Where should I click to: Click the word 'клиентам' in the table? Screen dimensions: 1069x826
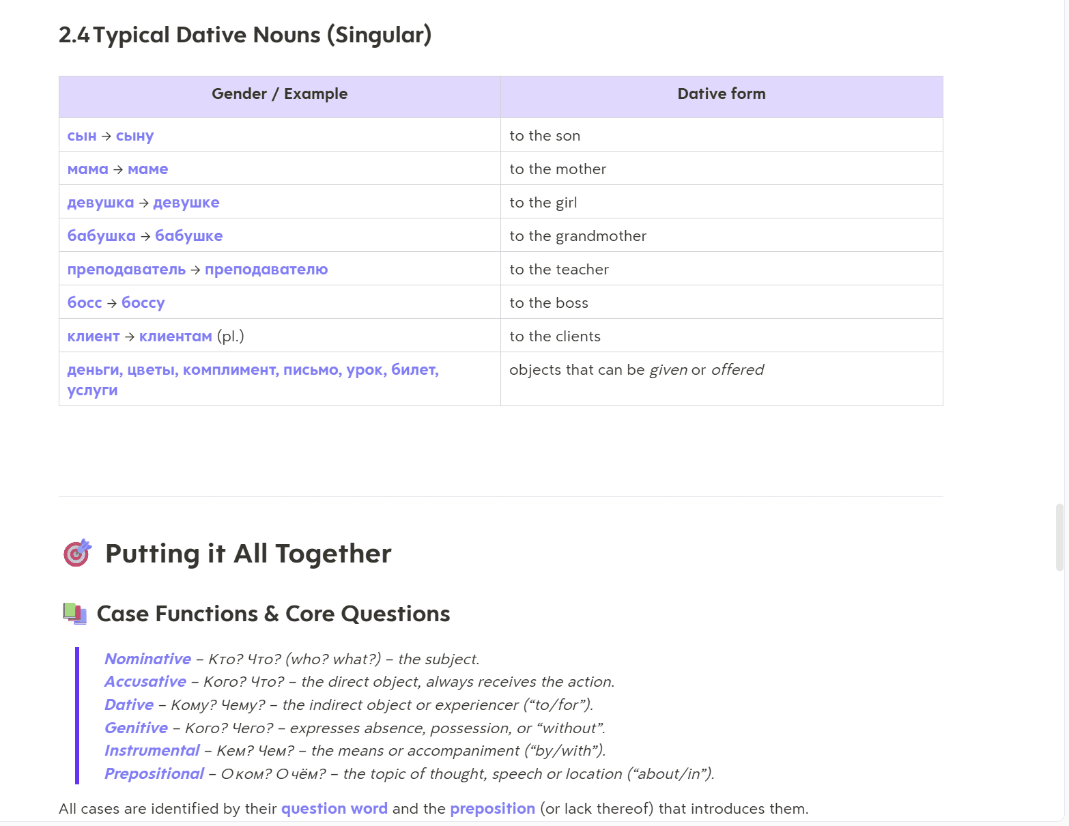click(x=175, y=337)
